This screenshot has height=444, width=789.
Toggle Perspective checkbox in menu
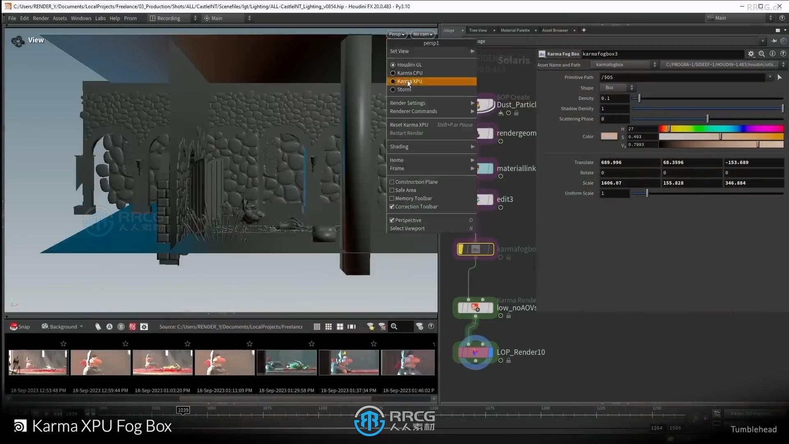click(392, 220)
